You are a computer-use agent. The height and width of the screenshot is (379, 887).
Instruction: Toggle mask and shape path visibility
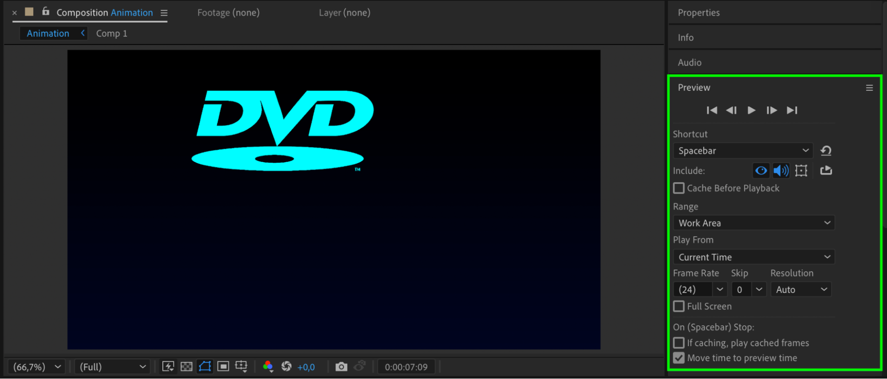click(x=205, y=367)
